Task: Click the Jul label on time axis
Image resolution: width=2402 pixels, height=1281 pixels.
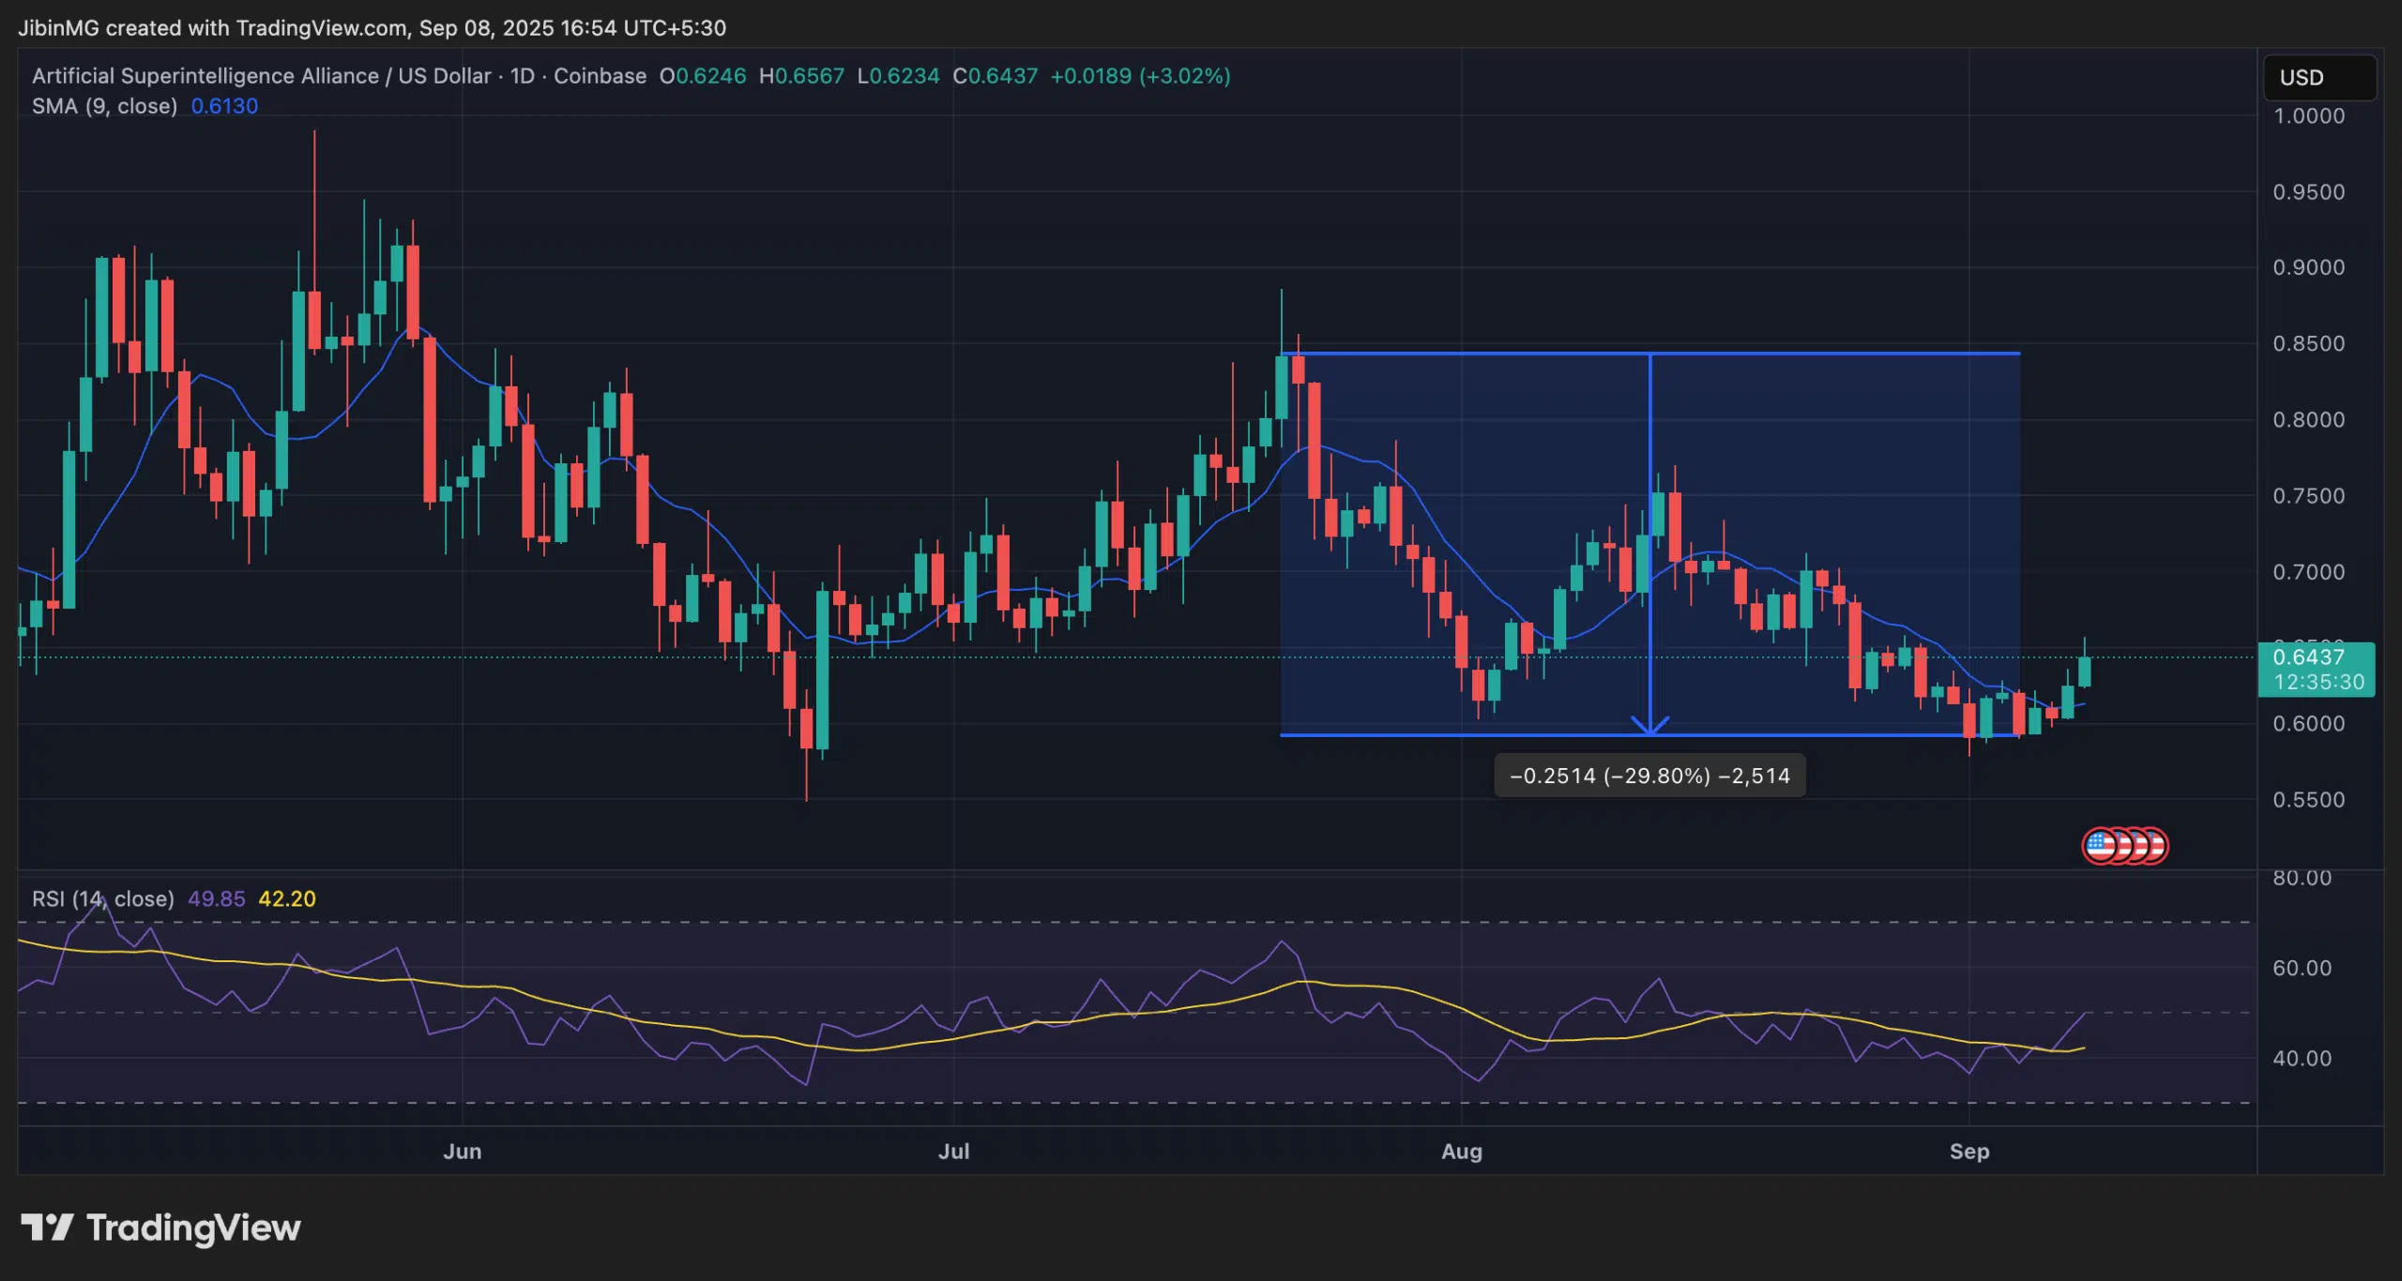Action: coord(953,1152)
